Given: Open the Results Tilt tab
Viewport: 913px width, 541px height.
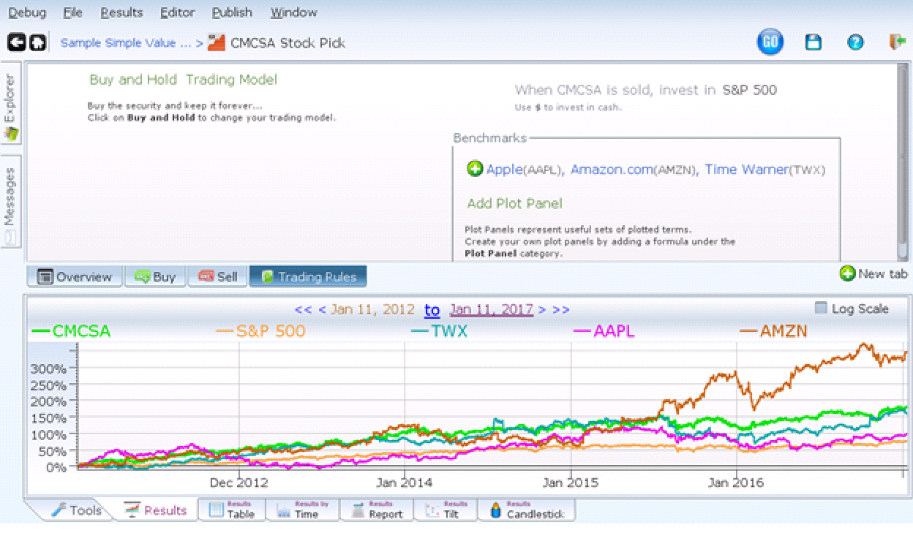Looking at the screenshot, I should (446, 510).
